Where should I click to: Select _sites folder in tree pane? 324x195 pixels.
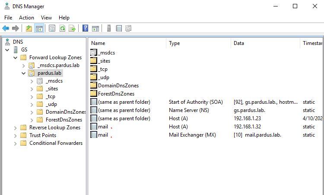coord(52,89)
